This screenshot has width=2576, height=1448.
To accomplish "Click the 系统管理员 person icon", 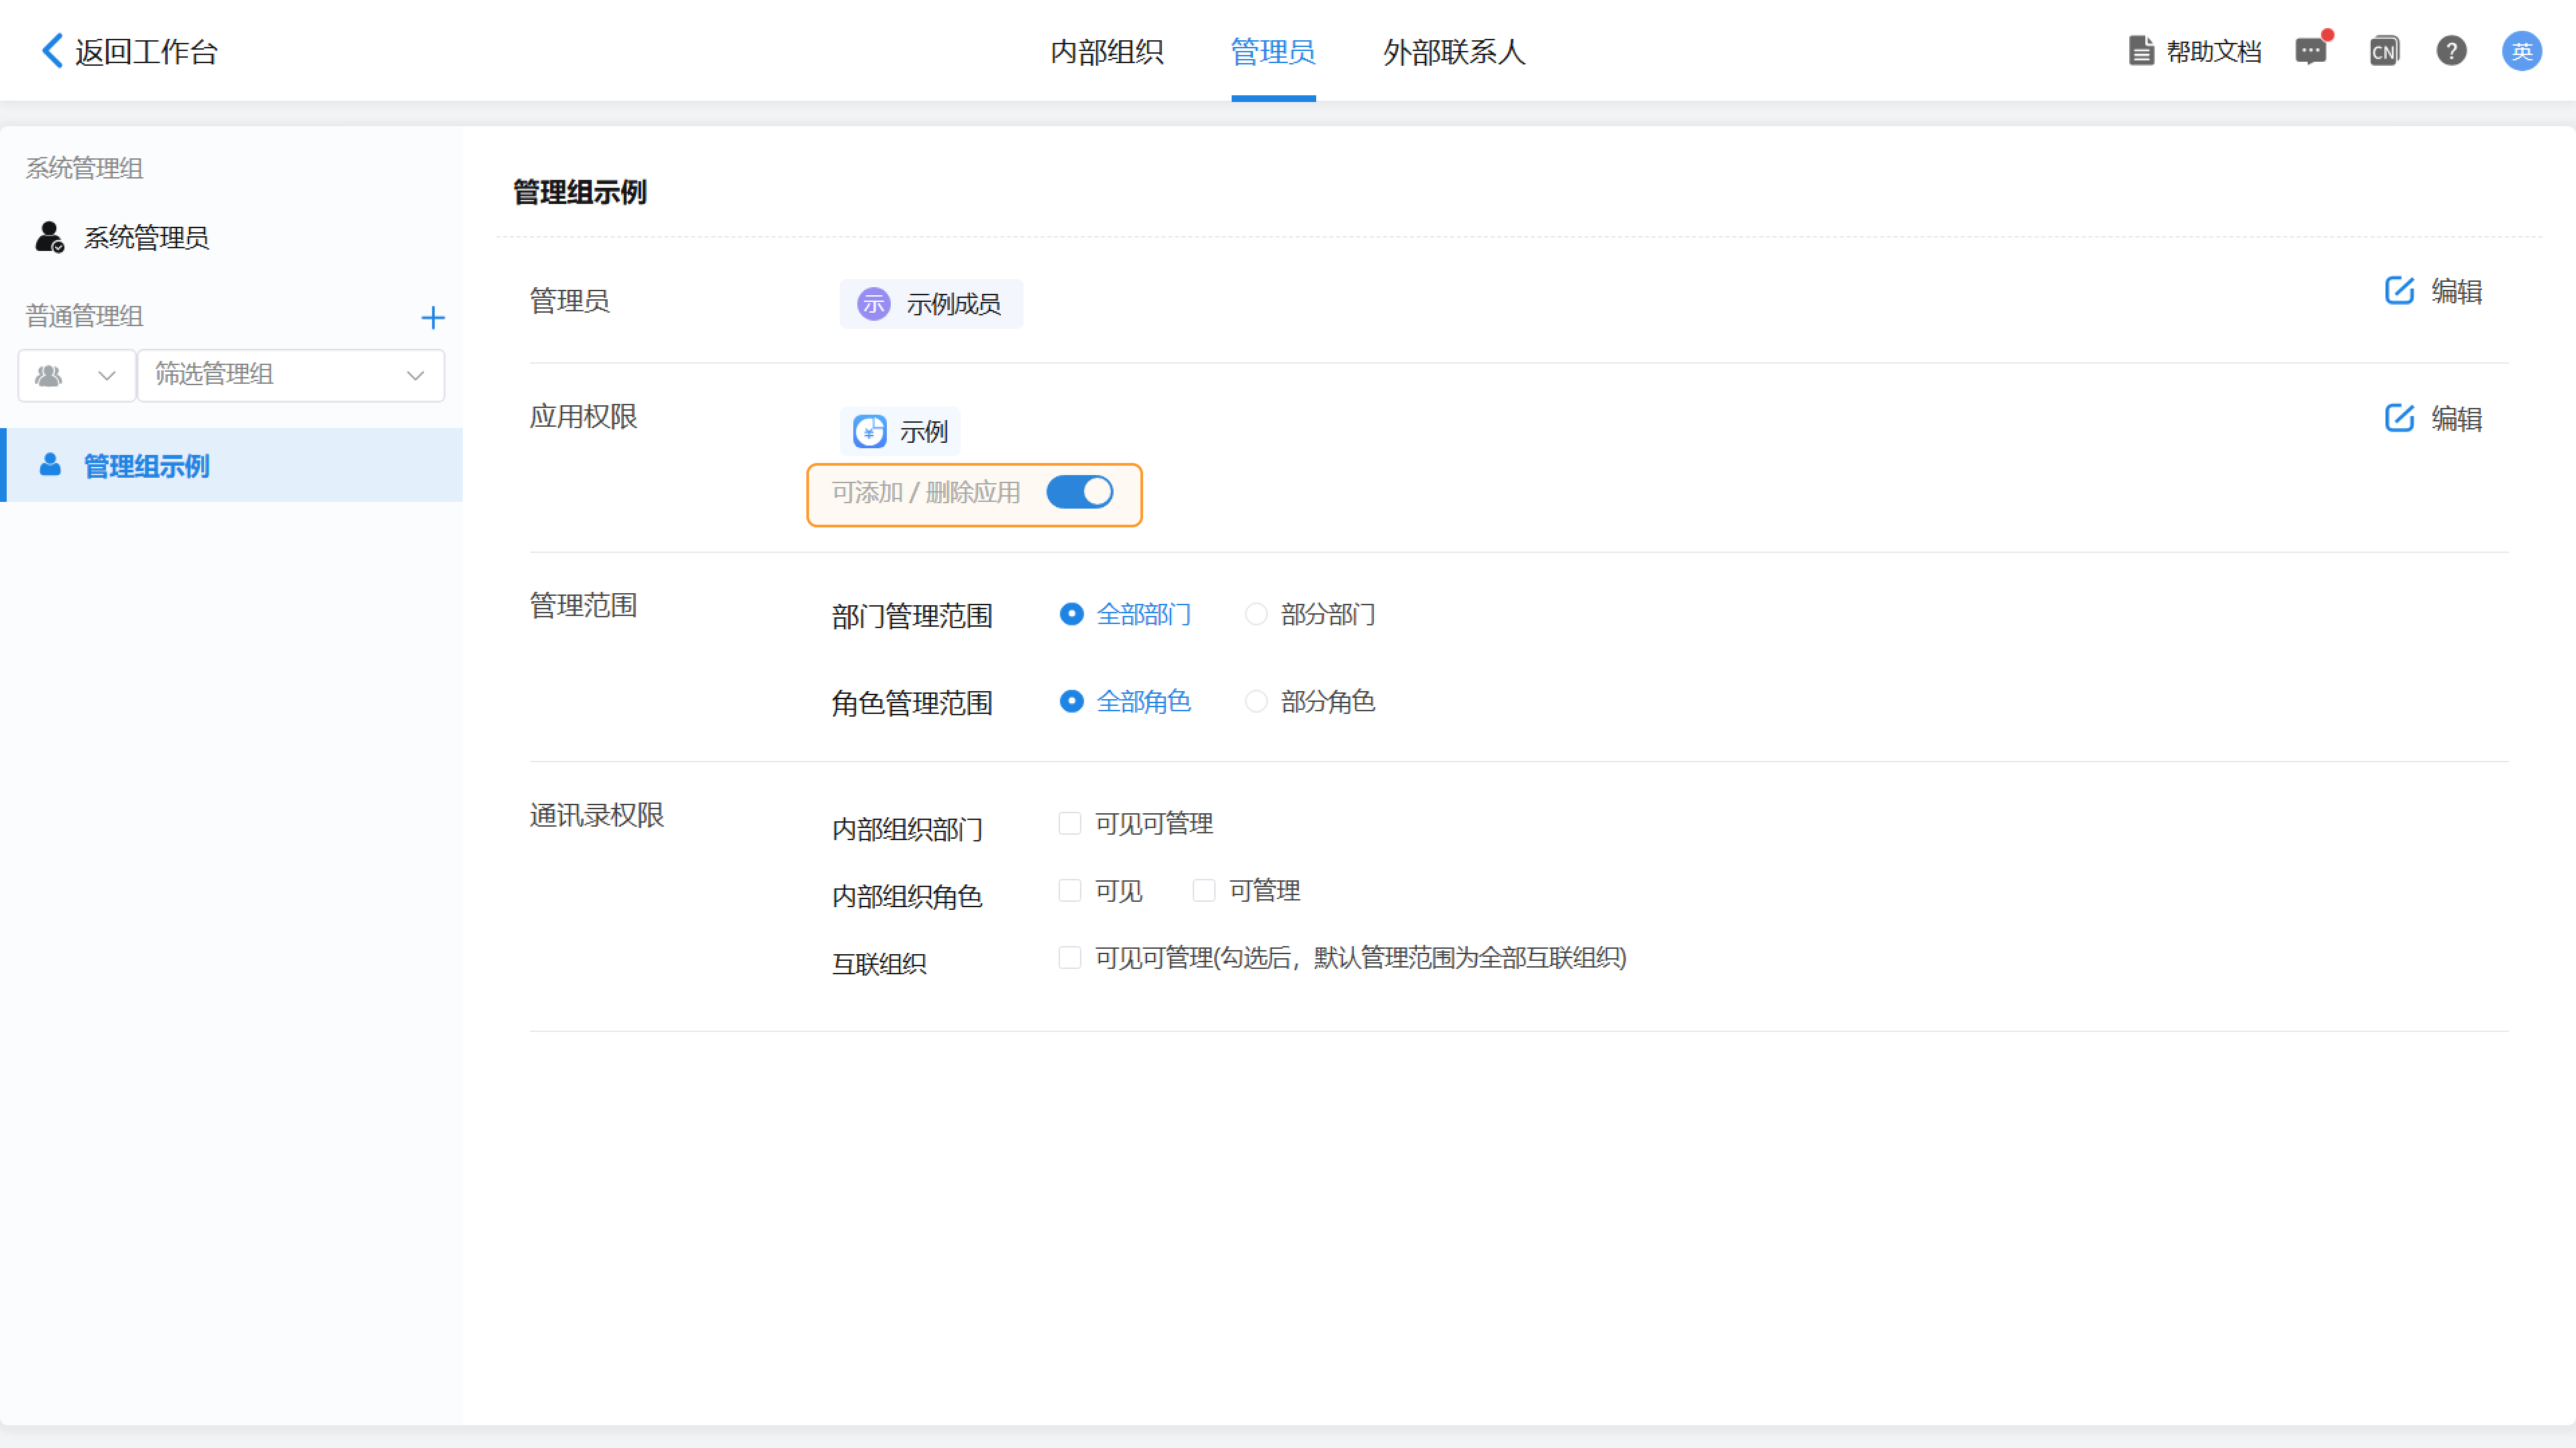I will [49, 237].
